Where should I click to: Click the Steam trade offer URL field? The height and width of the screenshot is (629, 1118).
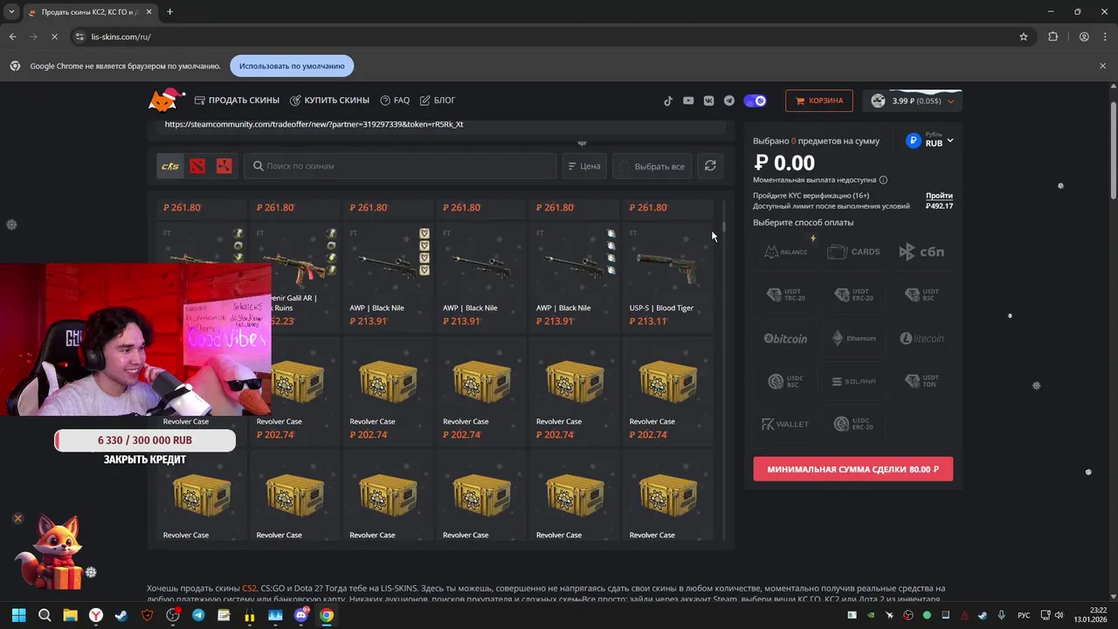(x=441, y=125)
